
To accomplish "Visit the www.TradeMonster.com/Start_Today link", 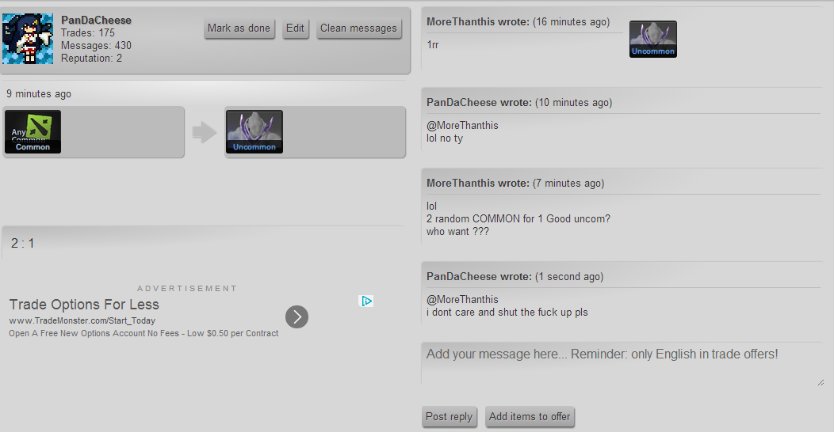I will pos(82,320).
